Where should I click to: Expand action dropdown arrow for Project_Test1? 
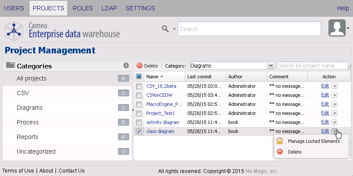(334, 113)
